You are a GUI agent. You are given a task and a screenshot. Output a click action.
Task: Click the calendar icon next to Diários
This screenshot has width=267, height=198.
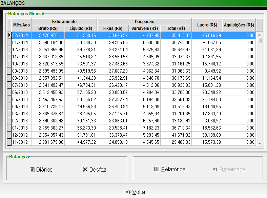(32, 170)
